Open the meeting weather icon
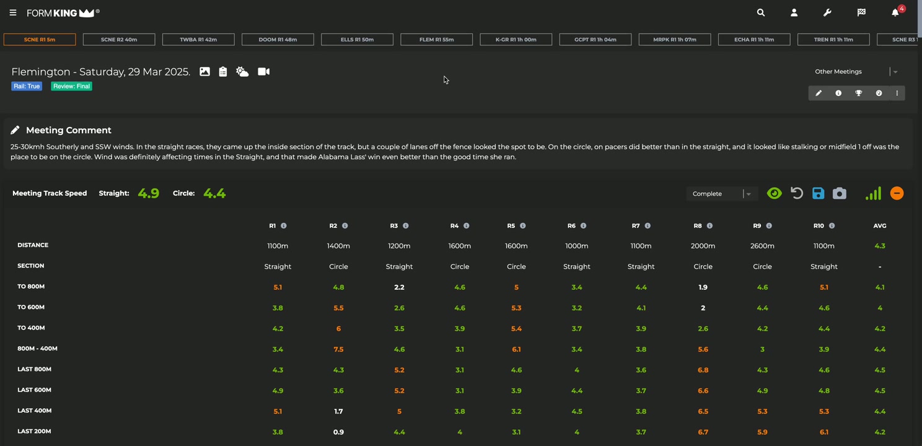The image size is (922, 446). (242, 71)
